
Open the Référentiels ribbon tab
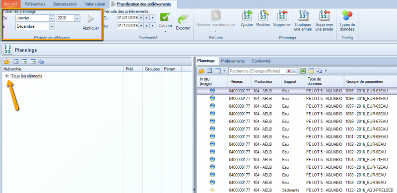[x=35, y=4]
